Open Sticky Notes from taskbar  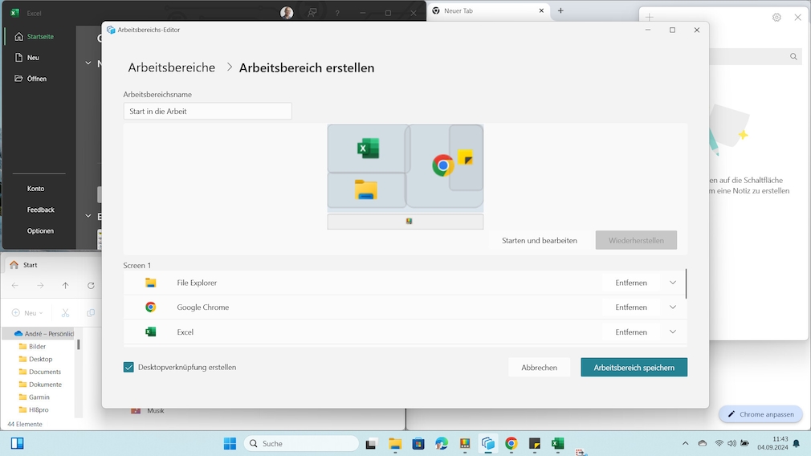tap(534, 444)
